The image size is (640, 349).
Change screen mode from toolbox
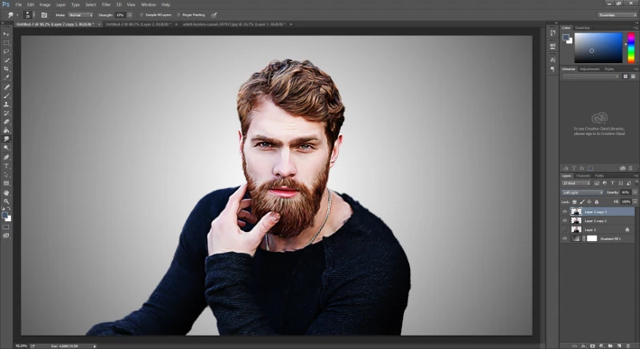6,236
